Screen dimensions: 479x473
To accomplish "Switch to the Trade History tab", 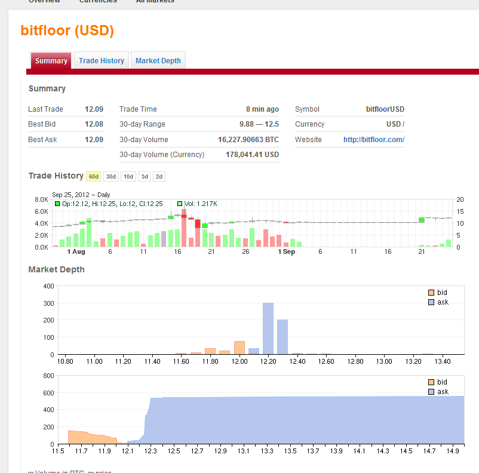I will click(102, 60).
